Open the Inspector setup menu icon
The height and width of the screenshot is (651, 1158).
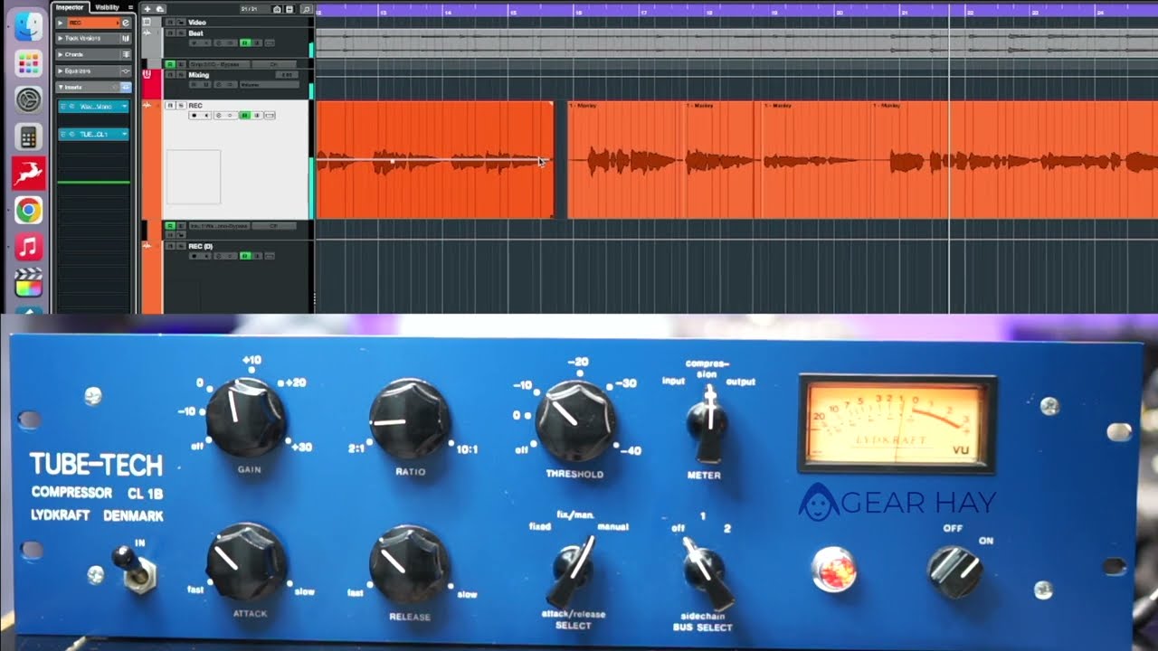point(130,7)
